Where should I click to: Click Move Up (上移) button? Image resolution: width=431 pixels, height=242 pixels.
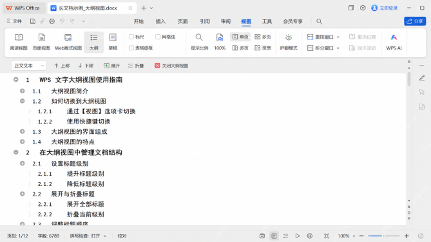click(62, 66)
